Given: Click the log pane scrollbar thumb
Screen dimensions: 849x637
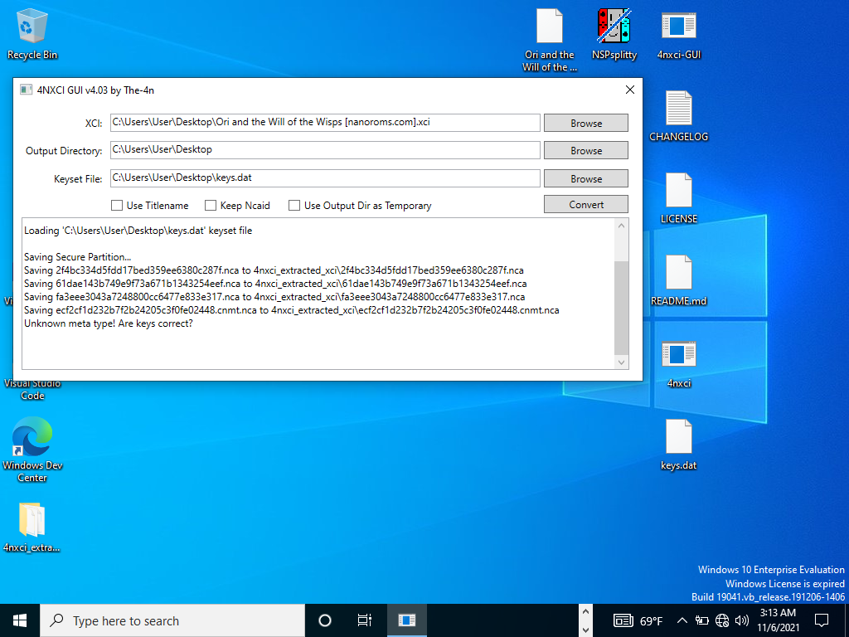Looking at the screenshot, I should click(622, 308).
